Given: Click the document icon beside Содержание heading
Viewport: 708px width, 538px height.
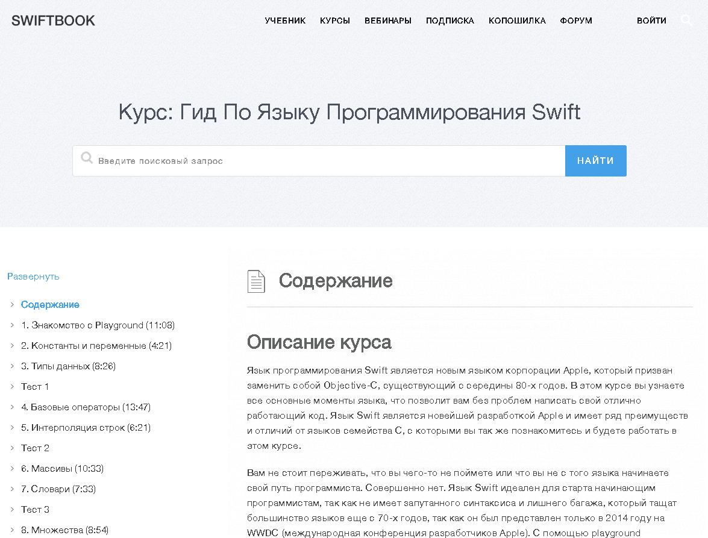Looking at the screenshot, I should 256,281.
